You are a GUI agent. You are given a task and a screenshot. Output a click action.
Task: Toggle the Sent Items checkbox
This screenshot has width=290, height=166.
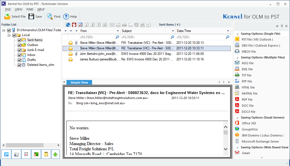click(x=19, y=40)
